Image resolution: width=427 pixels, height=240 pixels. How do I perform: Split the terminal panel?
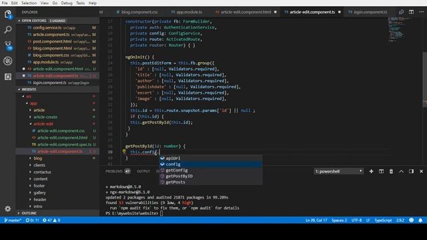pyautogui.click(x=381, y=171)
